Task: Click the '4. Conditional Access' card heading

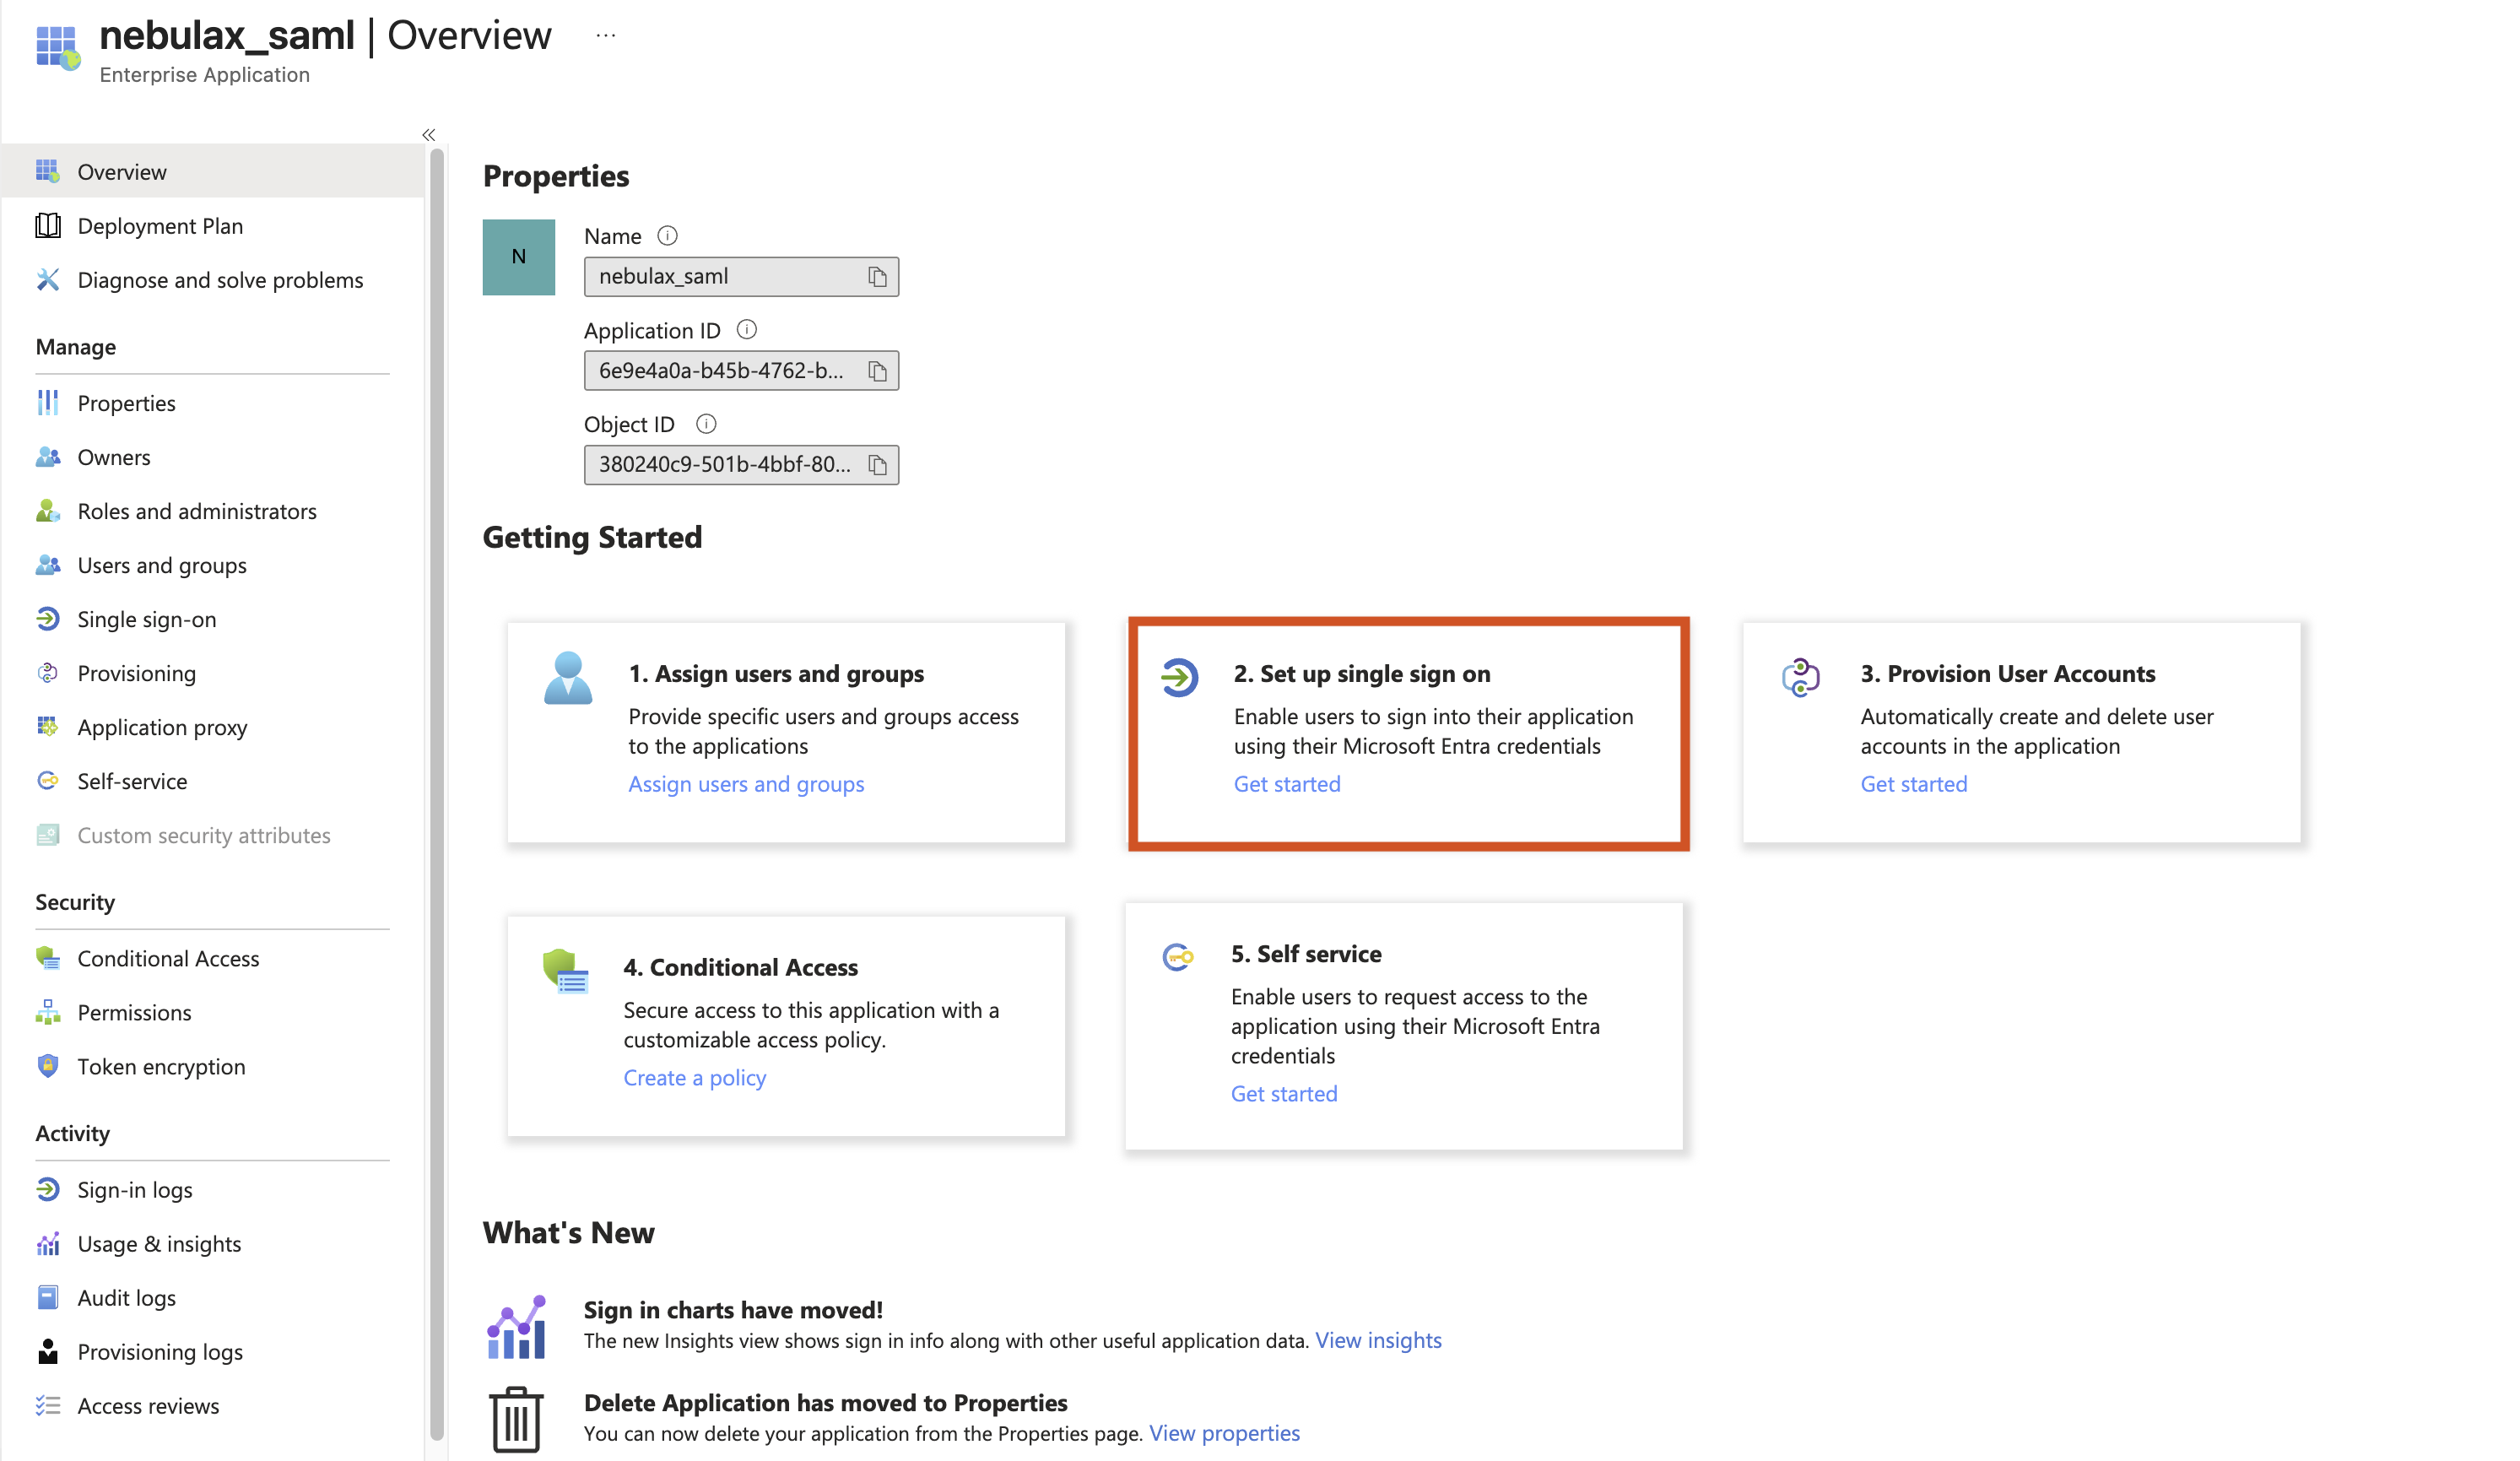Action: 740,967
